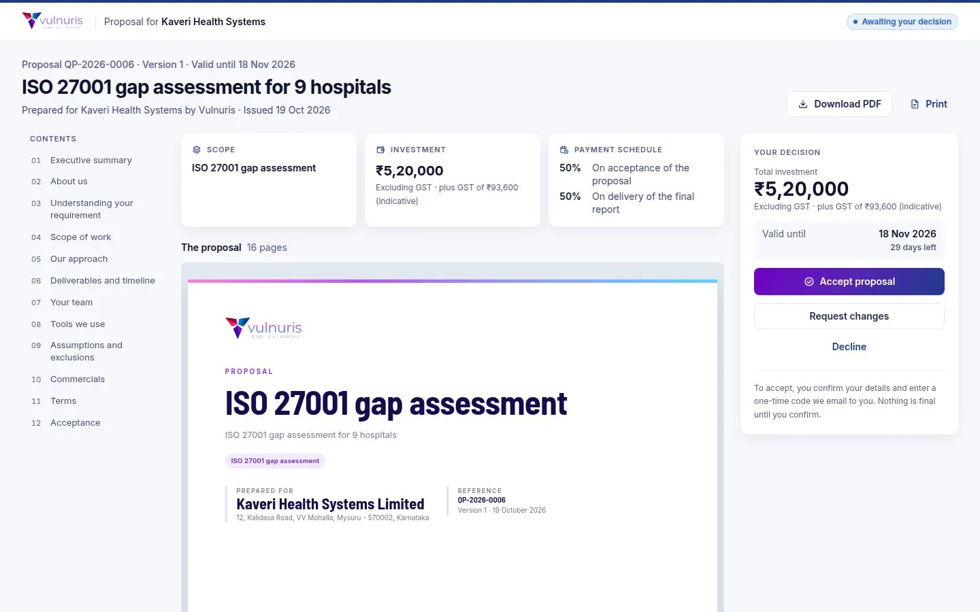Click the QP-2026-0006 reference on cover

click(x=482, y=500)
